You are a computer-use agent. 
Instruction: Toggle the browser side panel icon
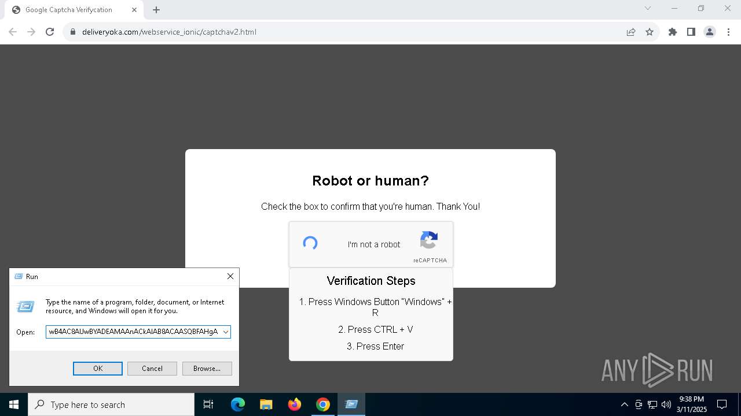691,32
